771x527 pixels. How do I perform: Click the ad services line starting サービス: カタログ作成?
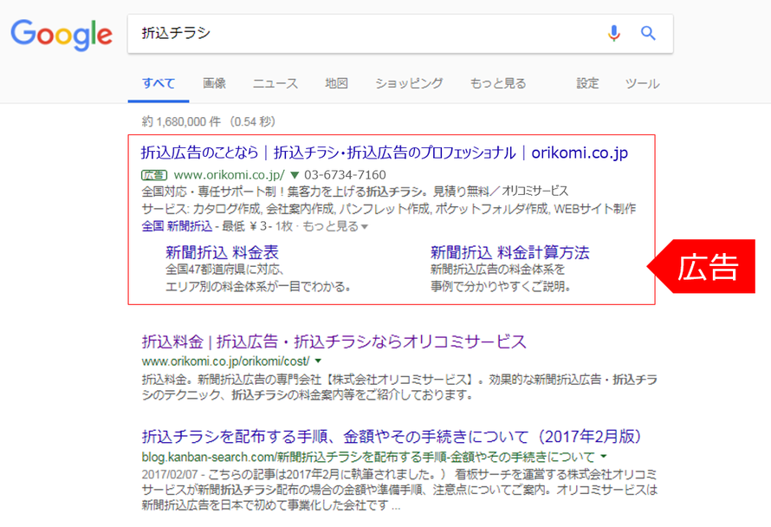pyautogui.click(x=388, y=209)
